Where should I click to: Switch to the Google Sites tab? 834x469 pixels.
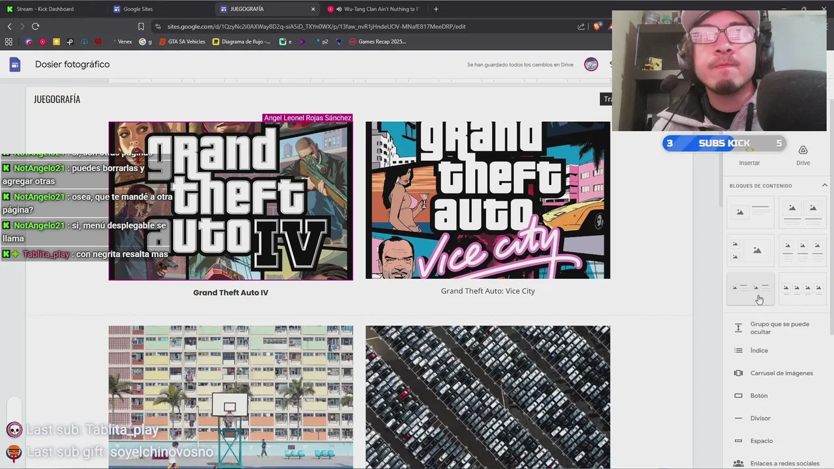(138, 9)
